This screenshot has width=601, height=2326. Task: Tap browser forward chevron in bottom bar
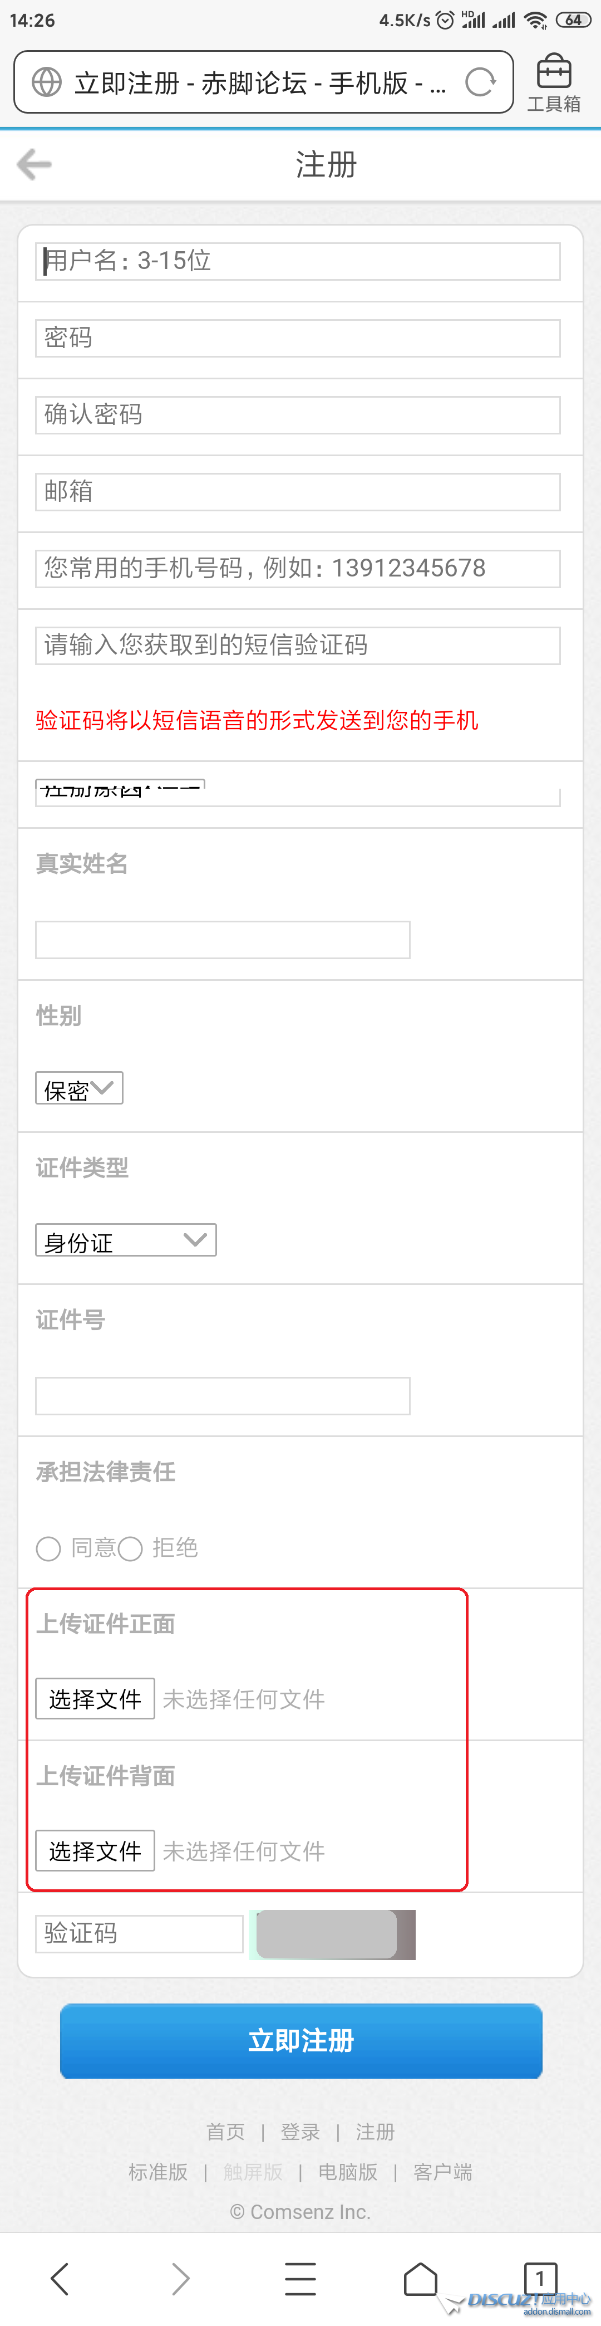(x=180, y=2278)
